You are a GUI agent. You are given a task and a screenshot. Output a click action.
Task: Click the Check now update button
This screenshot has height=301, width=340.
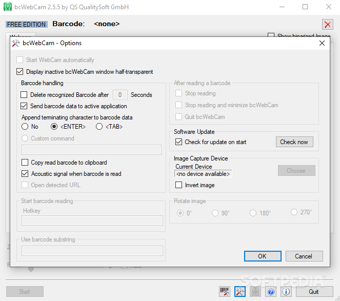coord(294,142)
